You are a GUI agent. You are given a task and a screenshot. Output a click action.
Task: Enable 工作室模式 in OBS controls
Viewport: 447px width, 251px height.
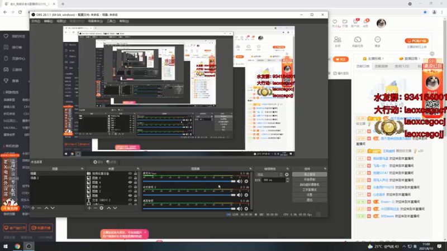310,190
